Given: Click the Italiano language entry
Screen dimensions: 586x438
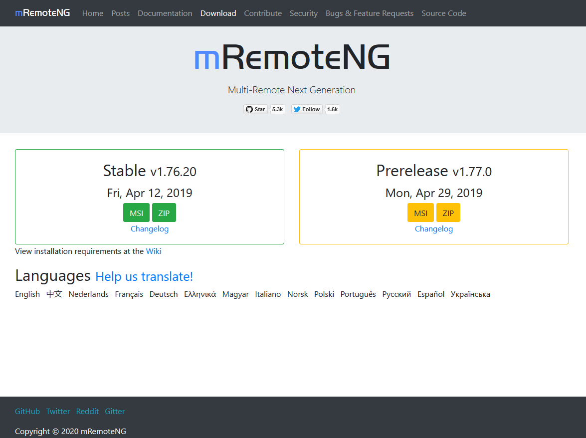Looking at the screenshot, I should click(x=268, y=294).
